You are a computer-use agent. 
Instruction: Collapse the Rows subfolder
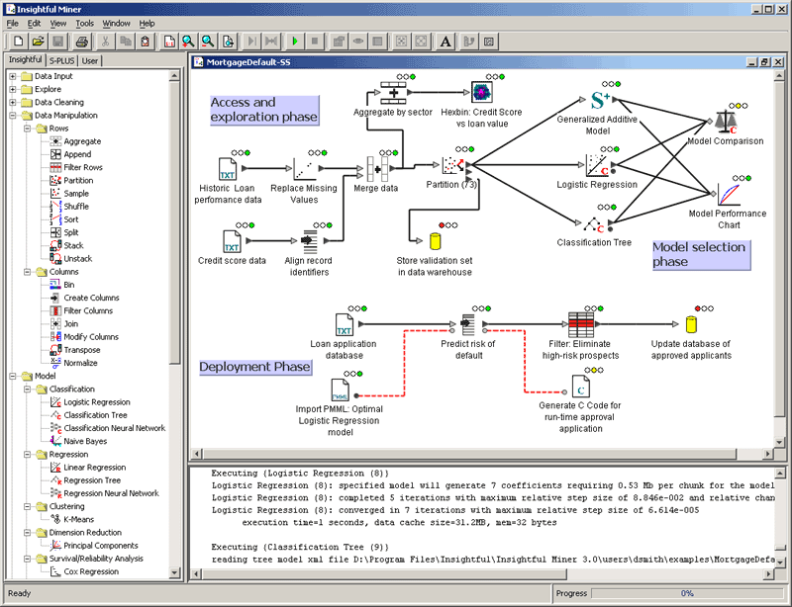tap(28, 129)
